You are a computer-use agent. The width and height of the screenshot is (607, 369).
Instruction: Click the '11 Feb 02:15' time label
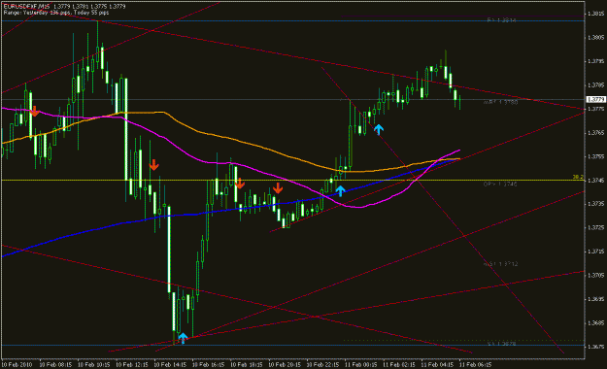click(399, 365)
